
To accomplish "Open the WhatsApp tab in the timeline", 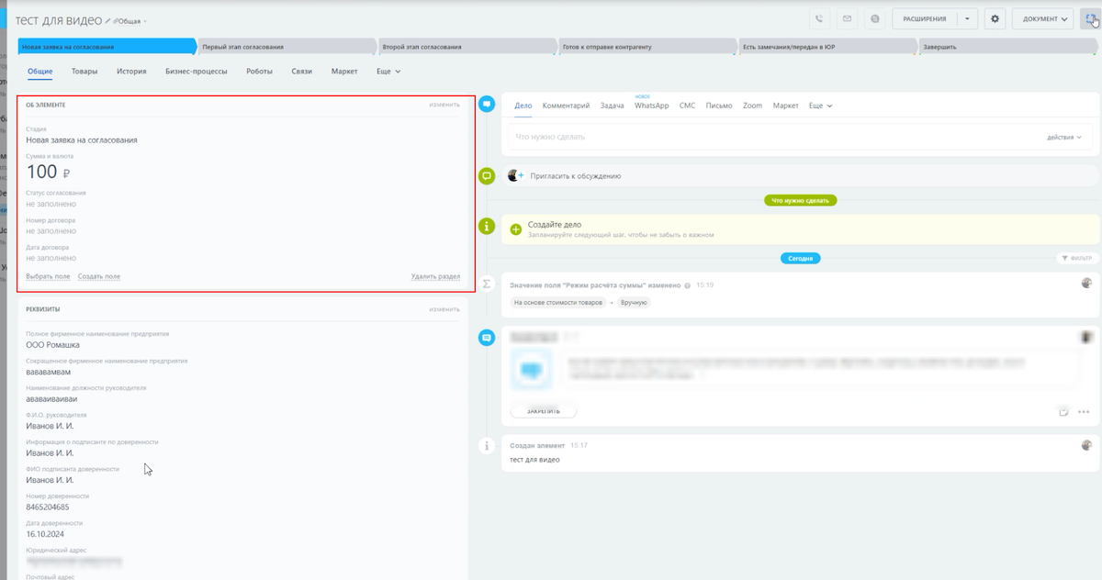I will tap(652, 106).
